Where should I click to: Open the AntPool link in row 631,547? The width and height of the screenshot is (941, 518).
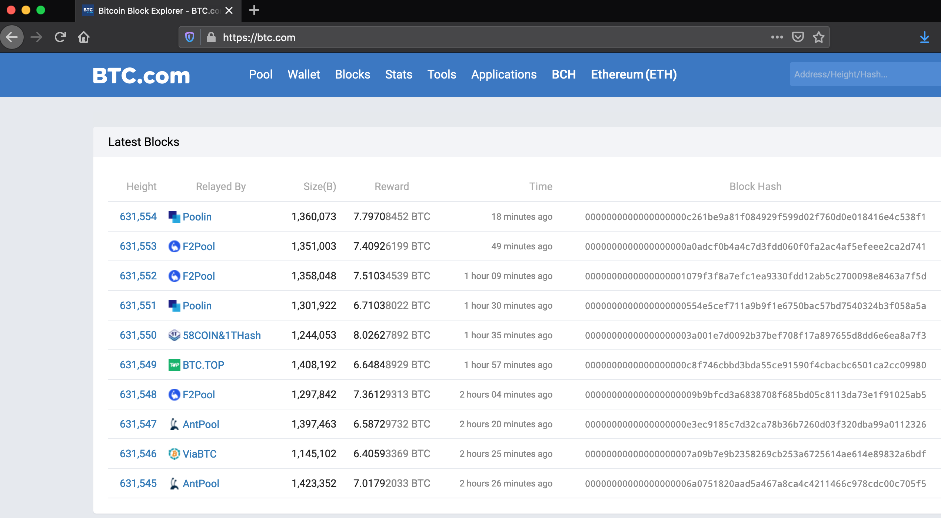tap(201, 424)
